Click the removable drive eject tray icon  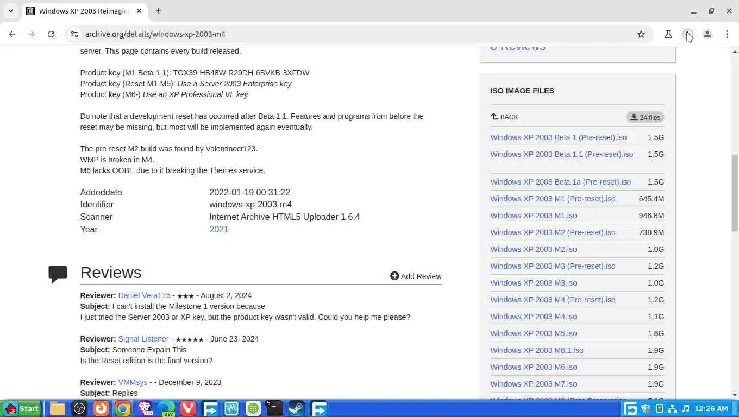[x=659, y=408]
